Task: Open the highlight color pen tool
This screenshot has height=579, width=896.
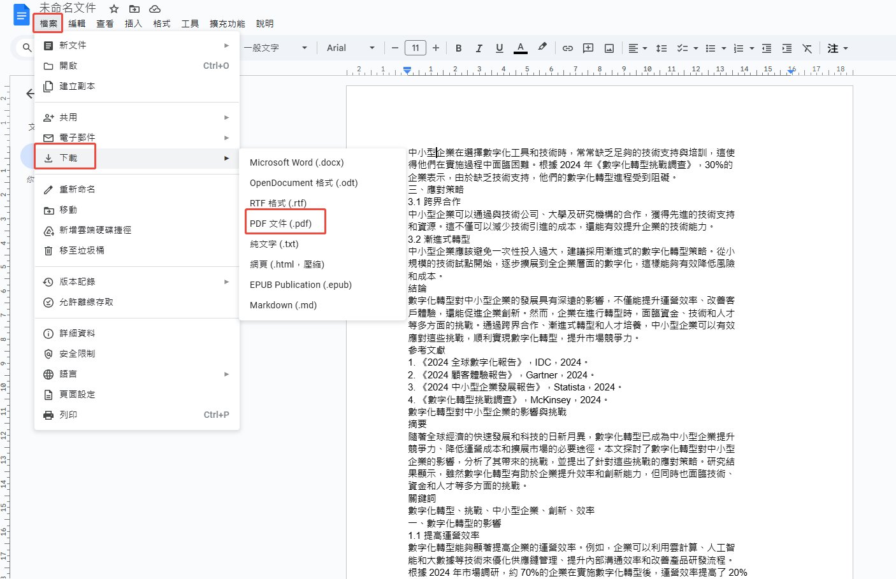Action: 542,48
